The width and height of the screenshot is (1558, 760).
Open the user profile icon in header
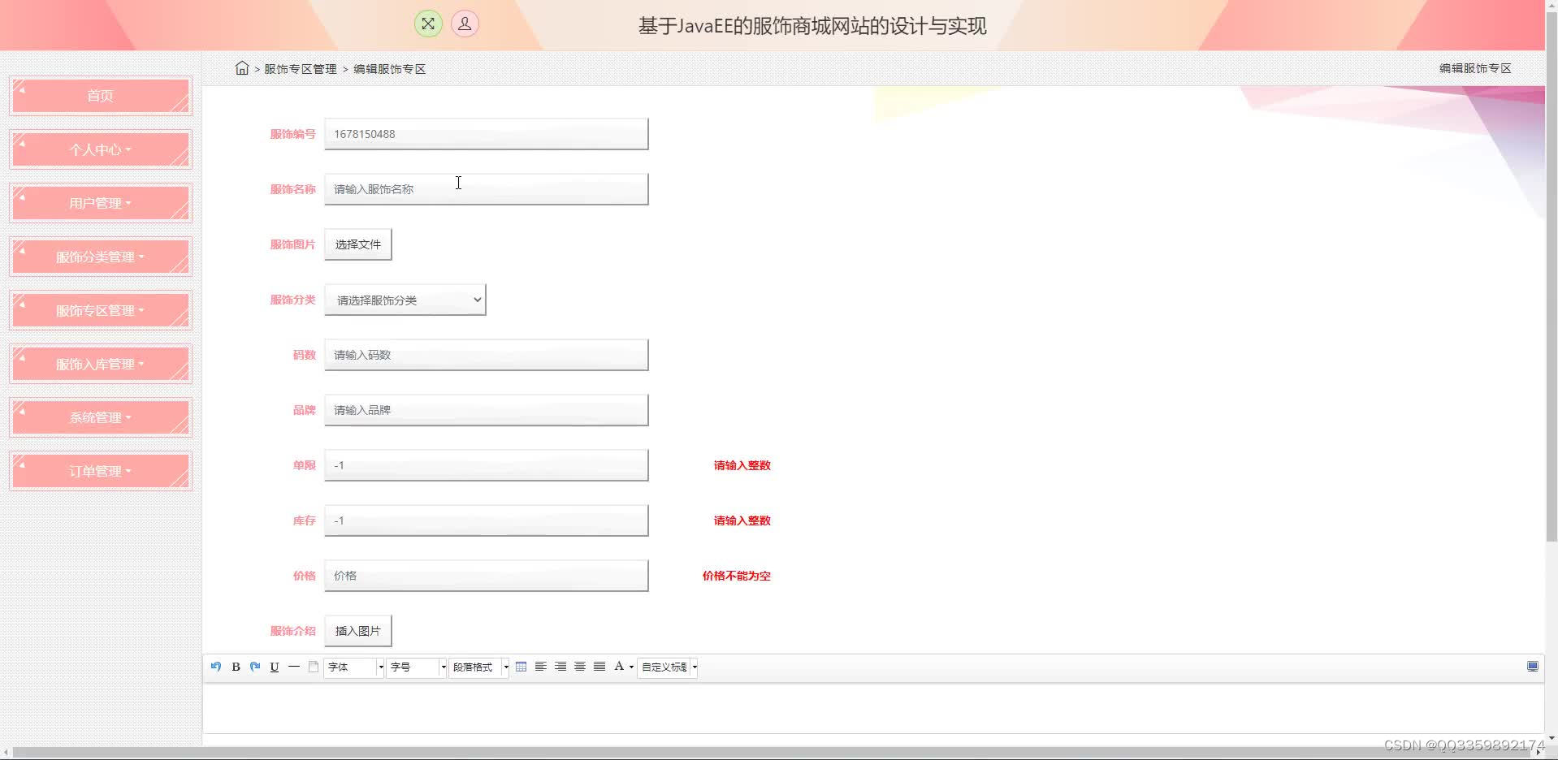465,24
